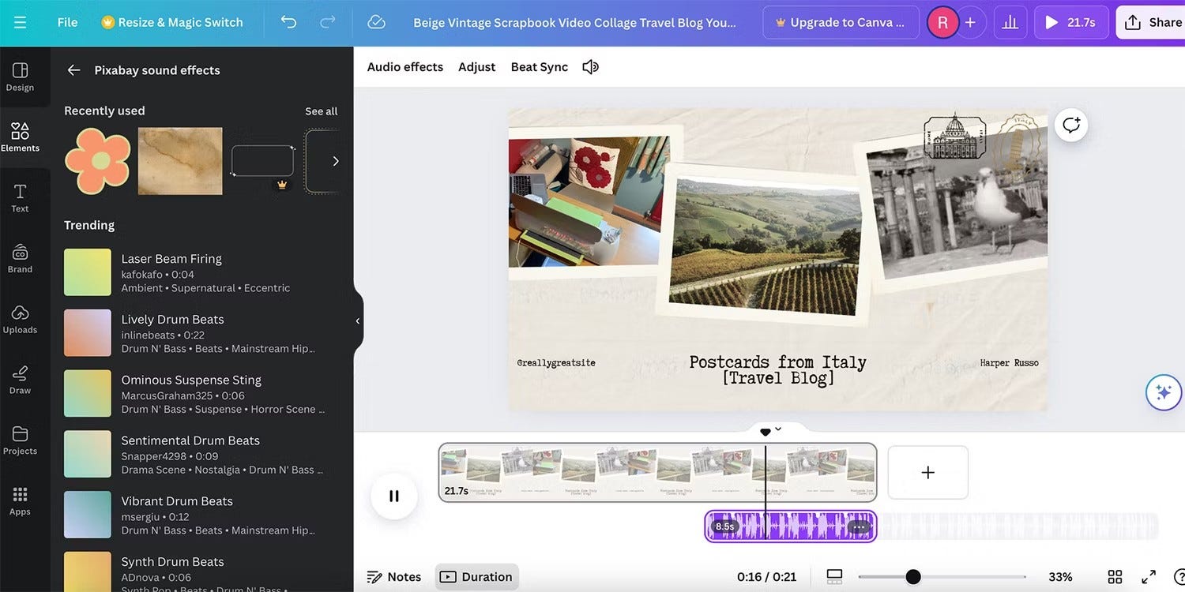Click the Share button
1185x592 pixels.
point(1153,22)
